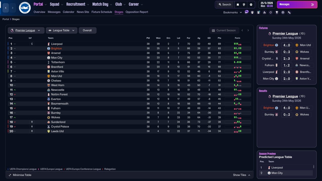Go to previous season with left chevron
Viewport: 322px width, 181px height.
(x=242, y=30)
